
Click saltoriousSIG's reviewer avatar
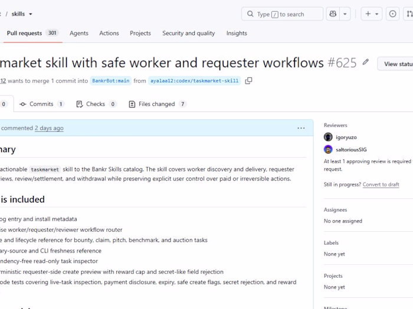(x=328, y=149)
